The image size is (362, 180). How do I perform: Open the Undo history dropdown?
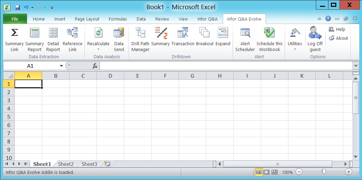(32, 8)
